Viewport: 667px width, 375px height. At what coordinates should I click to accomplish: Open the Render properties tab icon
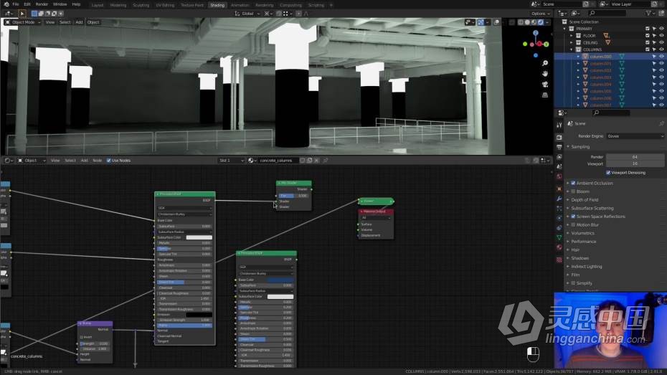[559, 138]
